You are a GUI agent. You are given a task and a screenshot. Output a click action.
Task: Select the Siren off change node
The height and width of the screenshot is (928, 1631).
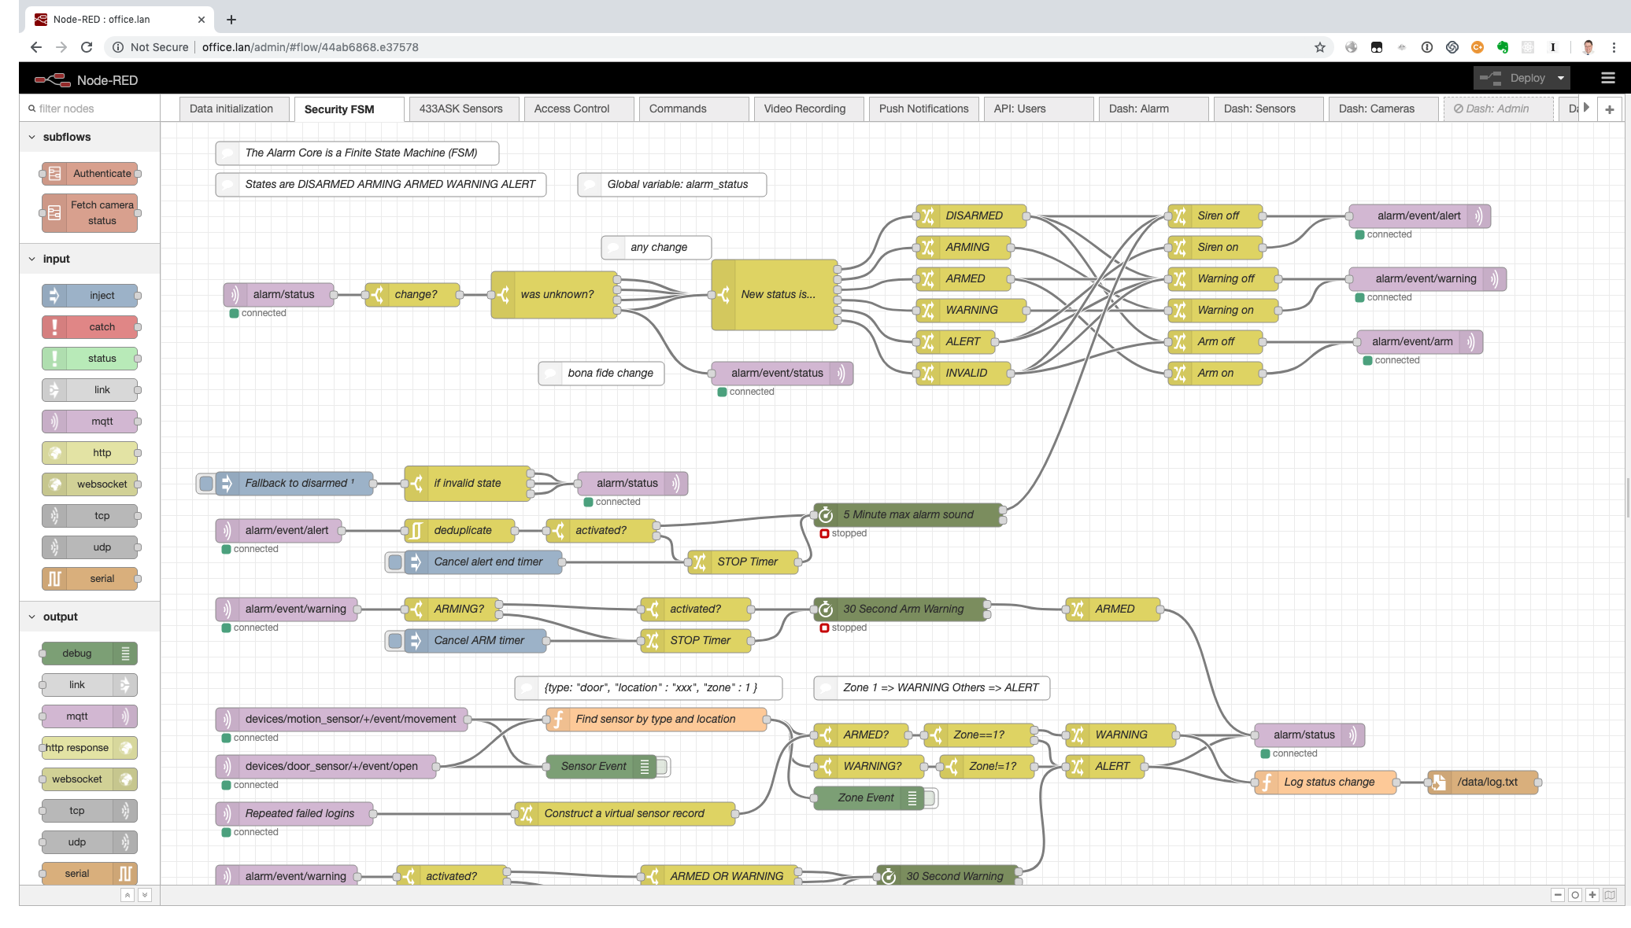[x=1215, y=216]
